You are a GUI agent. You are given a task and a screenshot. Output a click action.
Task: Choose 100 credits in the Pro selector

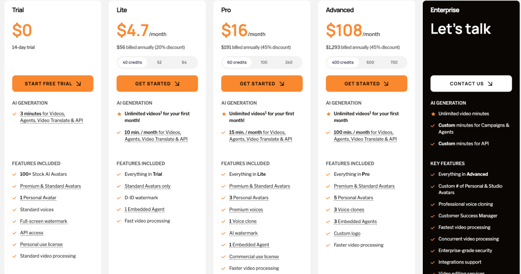pyautogui.click(x=264, y=63)
